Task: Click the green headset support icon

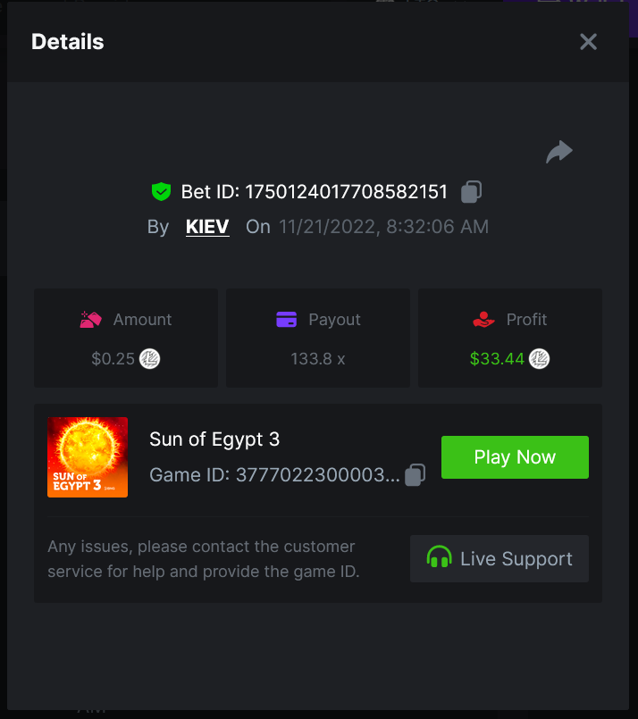Action: (x=439, y=559)
